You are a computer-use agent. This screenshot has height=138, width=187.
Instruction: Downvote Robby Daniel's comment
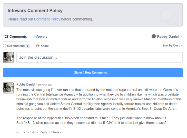click(24, 132)
